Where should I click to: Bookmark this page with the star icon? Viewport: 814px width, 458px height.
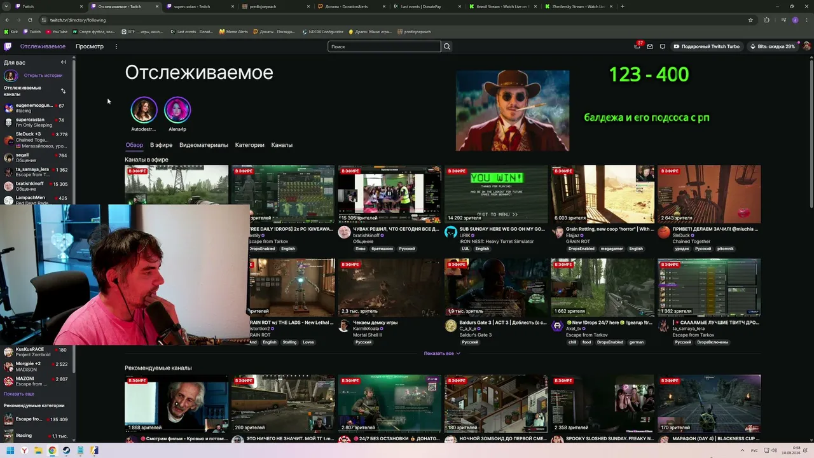tap(750, 20)
